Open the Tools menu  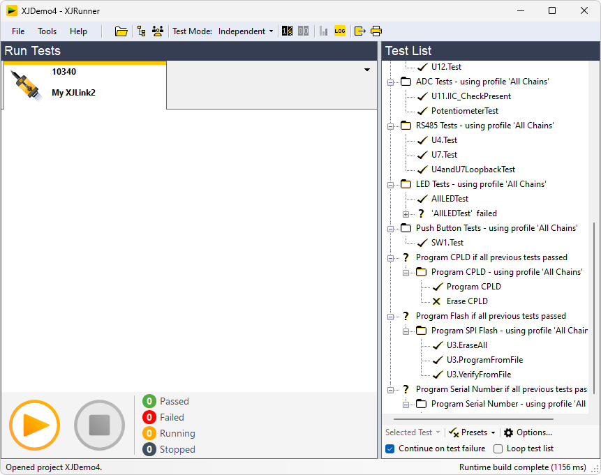tap(47, 31)
